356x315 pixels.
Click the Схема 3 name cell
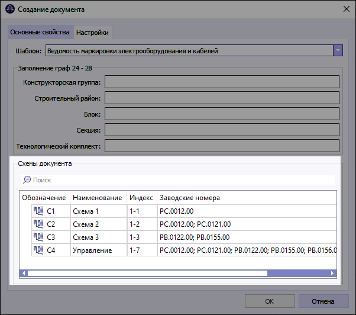99,237
